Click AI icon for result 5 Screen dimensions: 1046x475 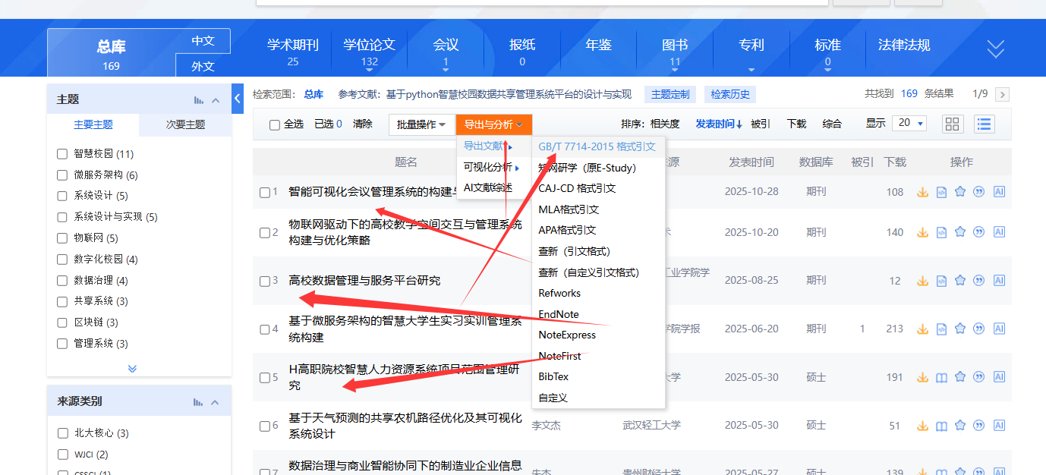point(999,377)
